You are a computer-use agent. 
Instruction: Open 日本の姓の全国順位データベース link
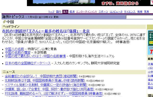coord(28,63)
